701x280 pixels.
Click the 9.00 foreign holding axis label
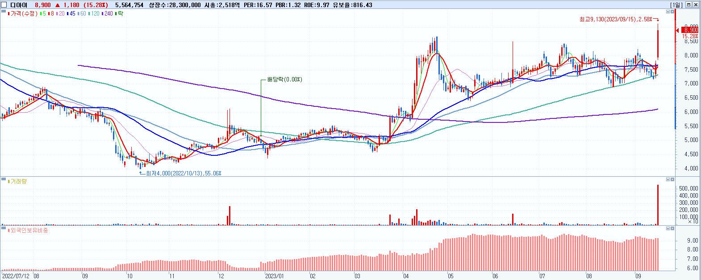point(693,240)
